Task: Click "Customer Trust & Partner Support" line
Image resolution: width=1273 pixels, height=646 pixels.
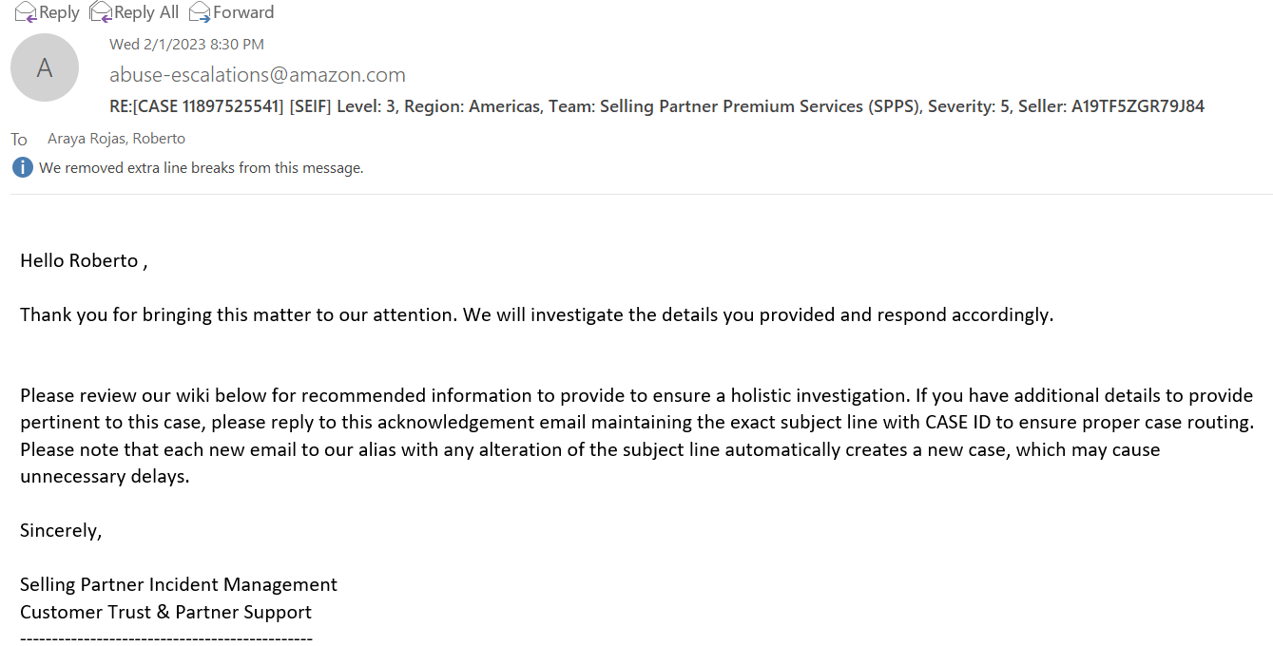Action: click(165, 612)
